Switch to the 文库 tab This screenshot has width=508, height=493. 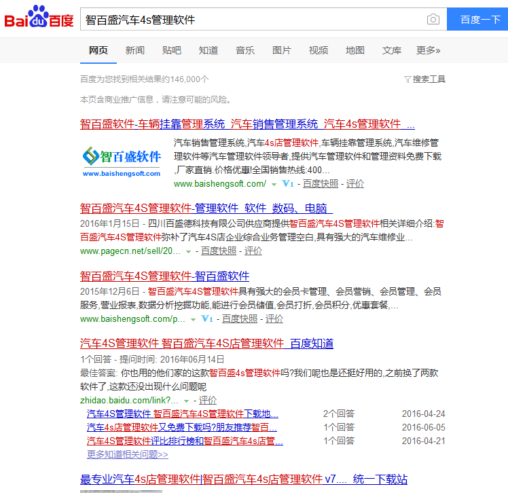click(391, 50)
